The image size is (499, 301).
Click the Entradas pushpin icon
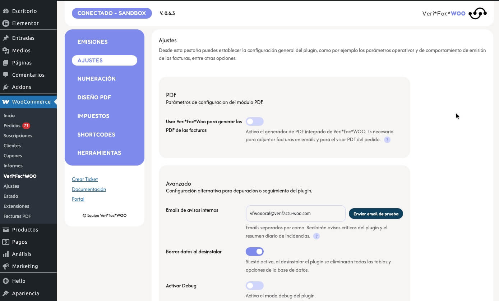pos(6,38)
